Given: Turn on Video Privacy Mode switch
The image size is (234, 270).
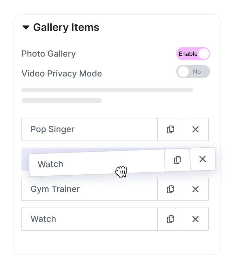Looking at the screenshot, I should (193, 72).
